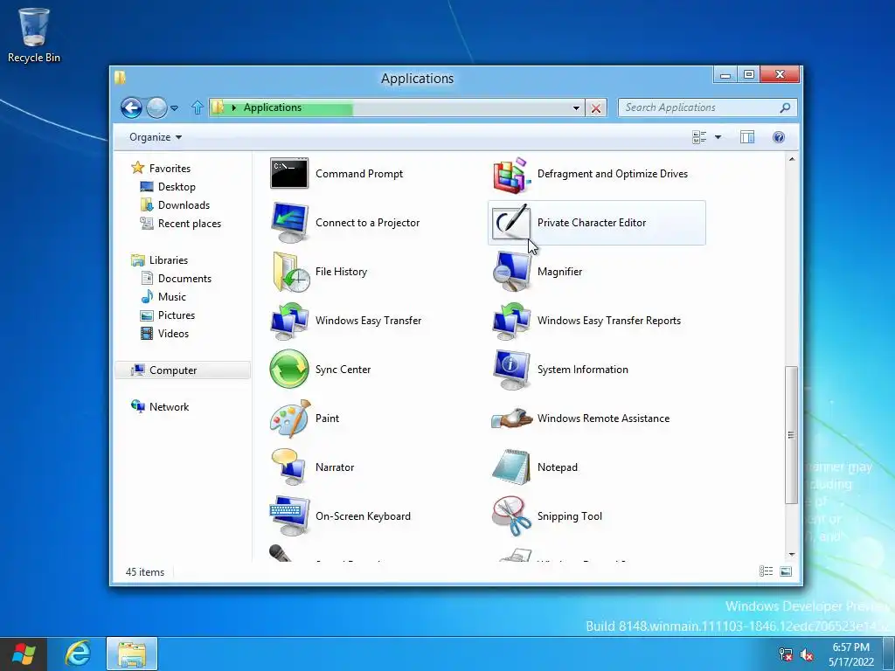Click the search magnifier button

point(786,107)
